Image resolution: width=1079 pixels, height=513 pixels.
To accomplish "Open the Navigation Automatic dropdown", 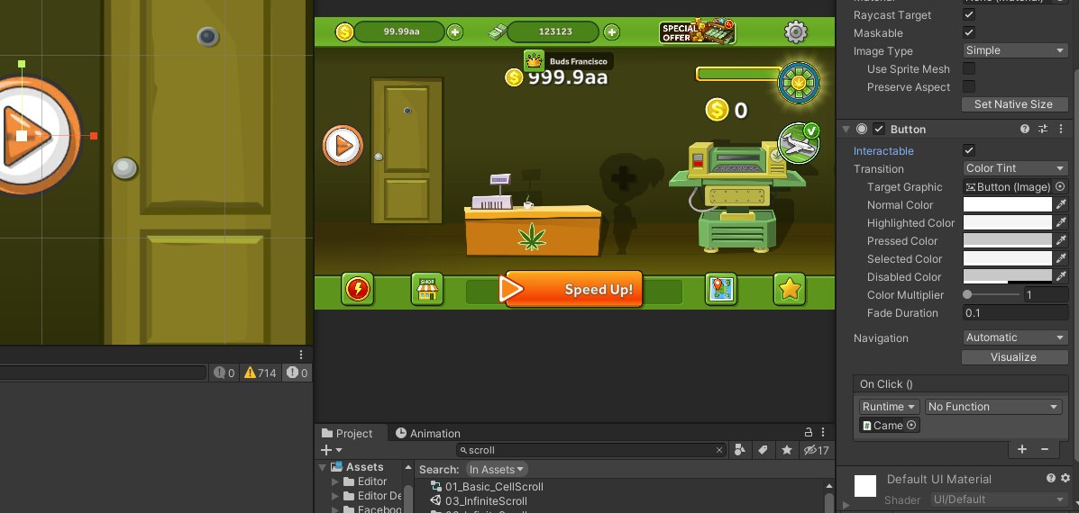I will (1015, 337).
